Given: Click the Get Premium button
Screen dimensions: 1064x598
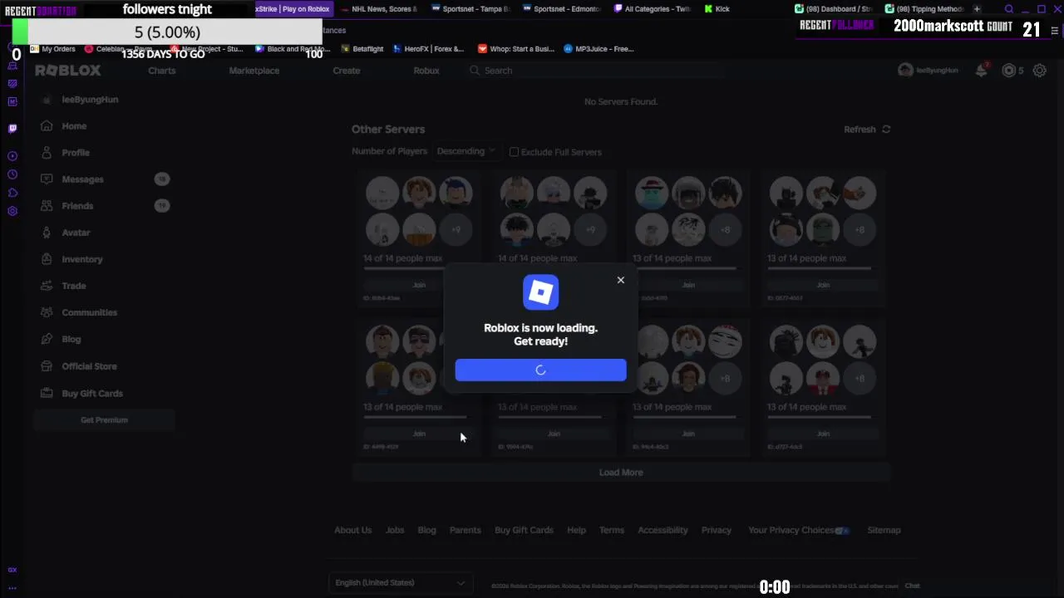Looking at the screenshot, I should click(x=104, y=420).
